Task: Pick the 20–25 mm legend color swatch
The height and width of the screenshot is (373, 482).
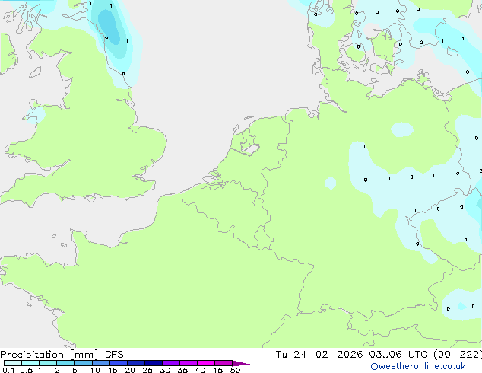Action: tap(136, 363)
